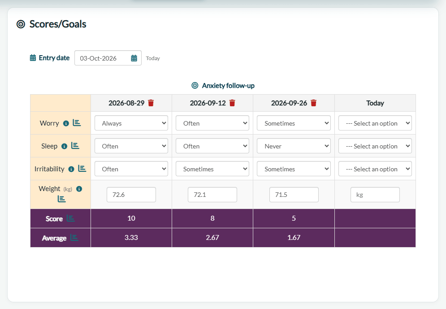
Task: Select a Sleep option for Today
Action: click(375, 146)
